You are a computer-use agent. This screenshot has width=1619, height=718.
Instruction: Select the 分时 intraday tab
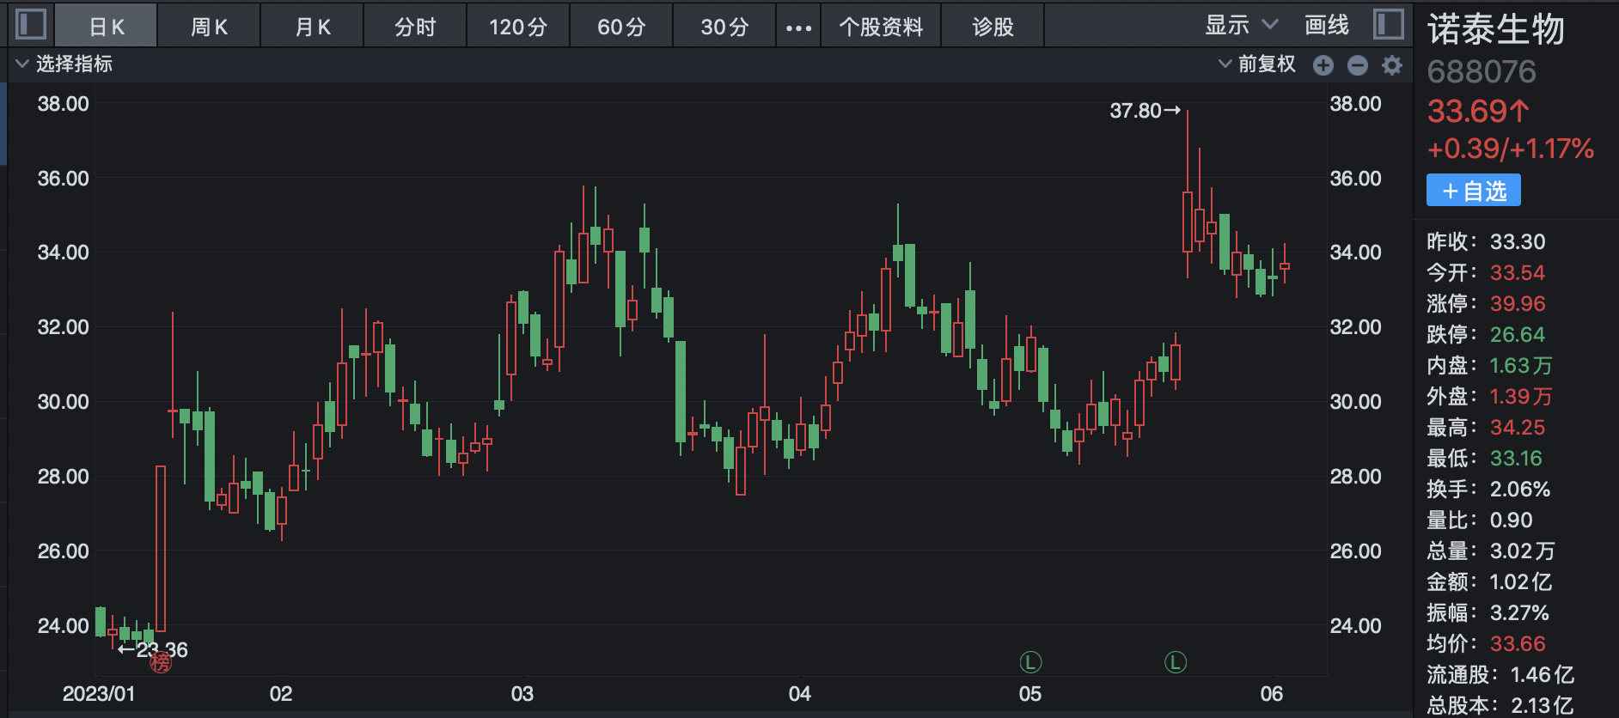tap(415, 27)
